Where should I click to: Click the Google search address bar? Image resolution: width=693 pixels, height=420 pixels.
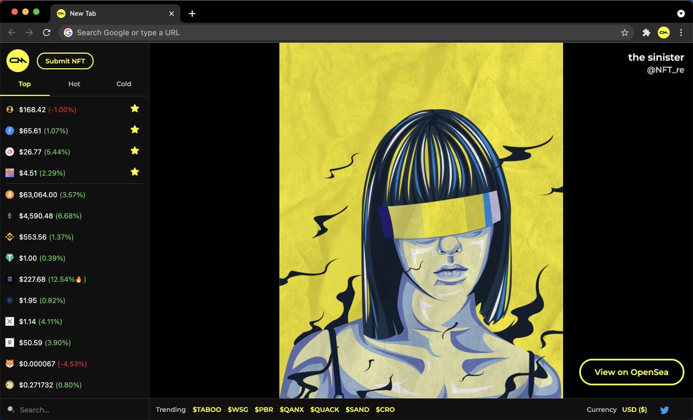pyautogui.click(x=346, y=33)
